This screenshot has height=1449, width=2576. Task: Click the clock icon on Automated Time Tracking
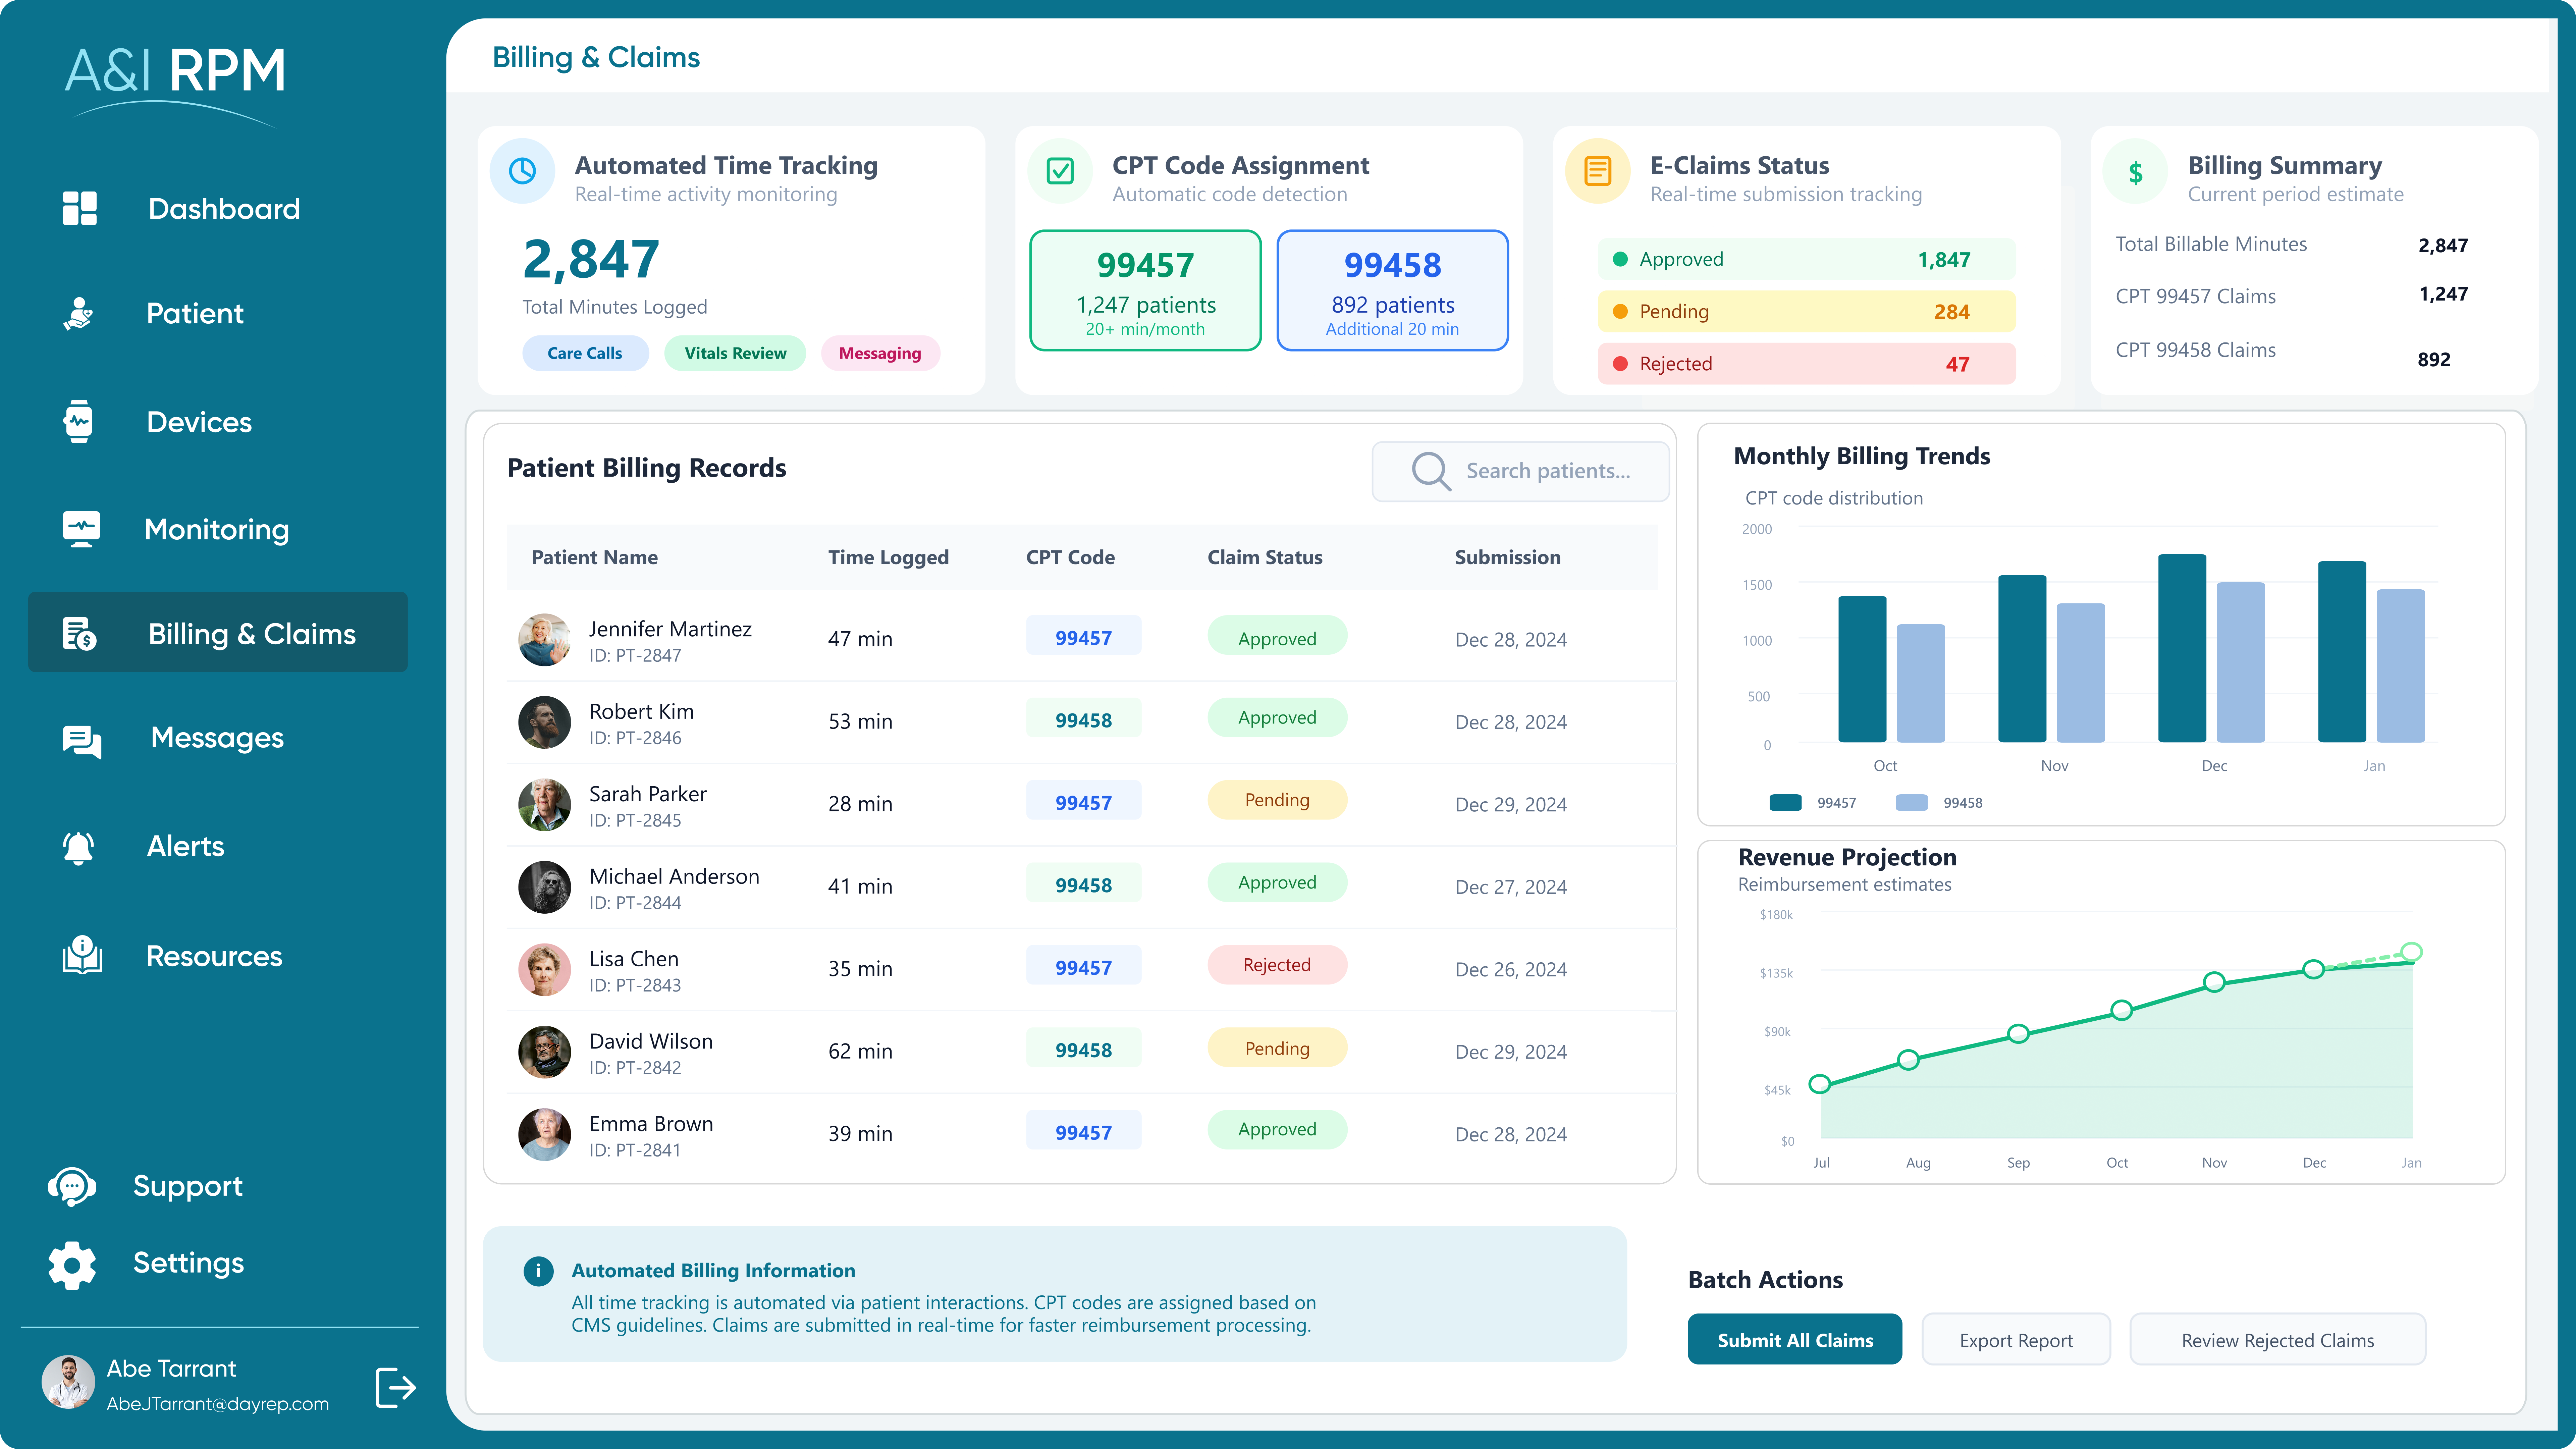click(522, 171)
